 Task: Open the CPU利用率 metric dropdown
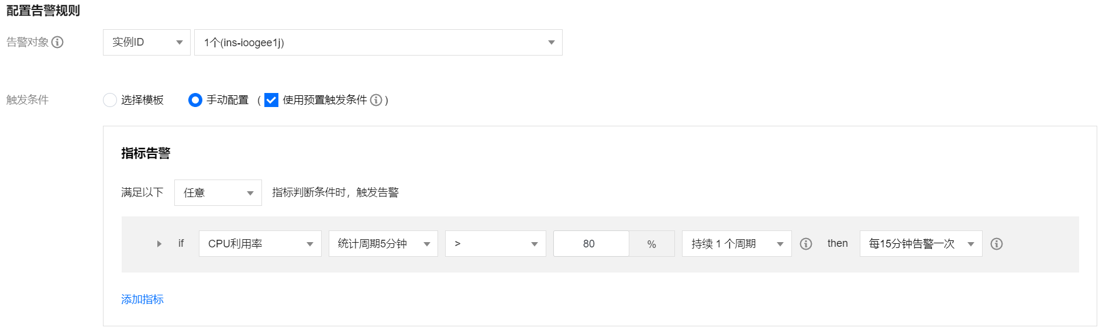pyautogui.click(x=260, y=244)
